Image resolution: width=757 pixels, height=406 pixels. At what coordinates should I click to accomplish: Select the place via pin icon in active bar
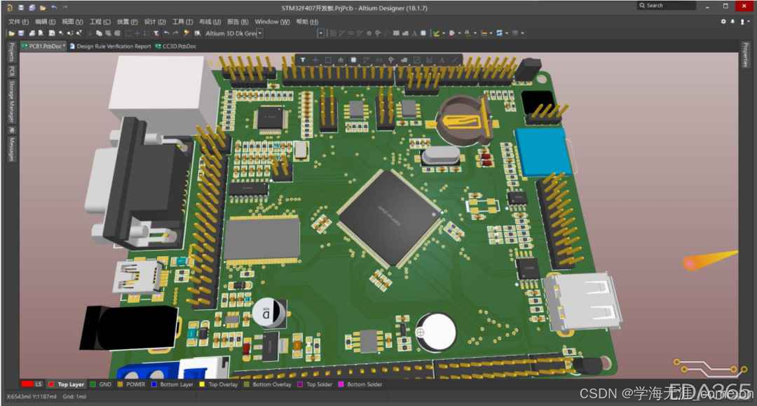[391, 59]
